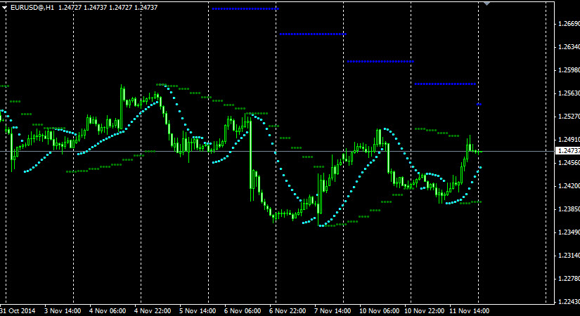Select the topmost blue dotted level line
The image size is (580, 316).
245,8
